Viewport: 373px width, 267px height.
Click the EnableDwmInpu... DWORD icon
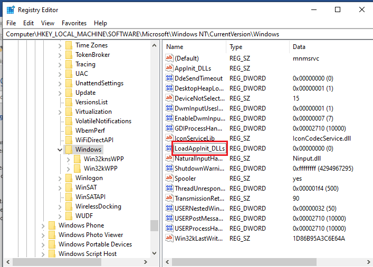tap(169, 118)
